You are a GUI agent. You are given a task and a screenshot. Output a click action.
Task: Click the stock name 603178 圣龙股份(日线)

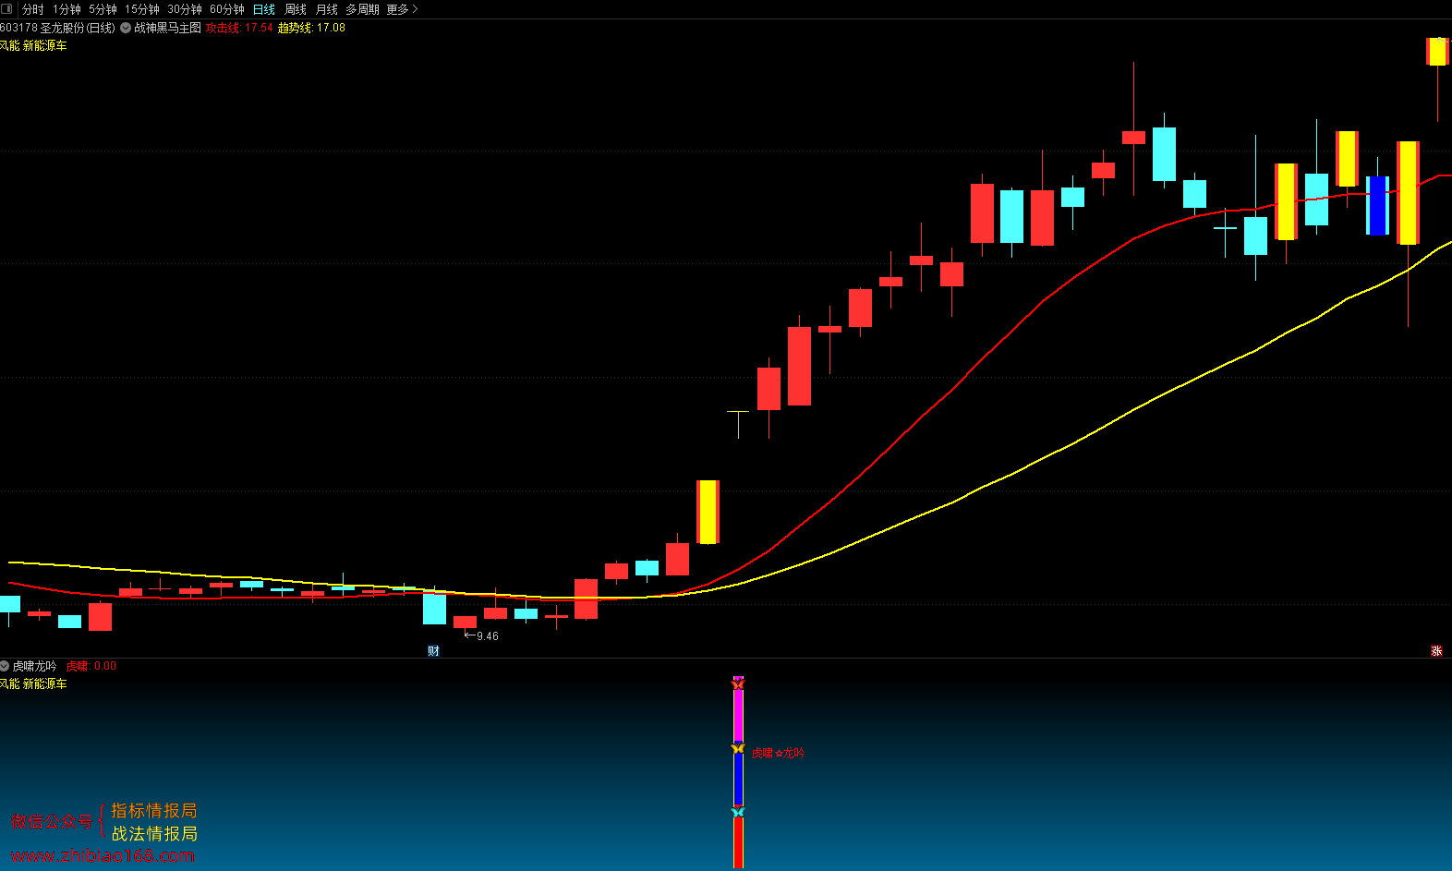(57, 28)
